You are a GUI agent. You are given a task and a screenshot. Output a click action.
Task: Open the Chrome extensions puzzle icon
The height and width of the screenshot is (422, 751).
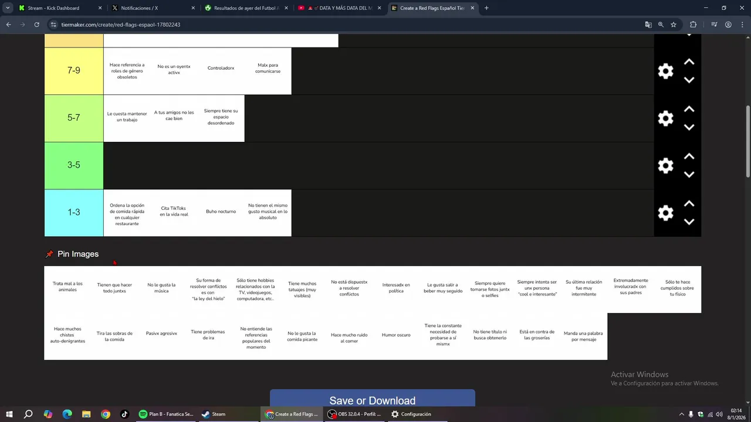[x=693, y=25]
